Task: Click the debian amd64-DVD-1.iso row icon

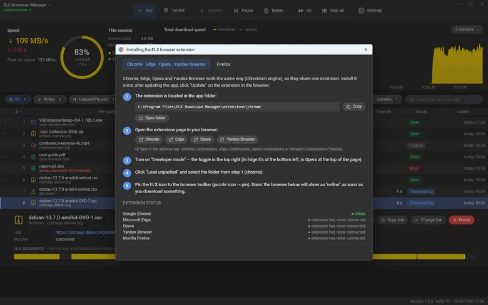Action: 33,202
